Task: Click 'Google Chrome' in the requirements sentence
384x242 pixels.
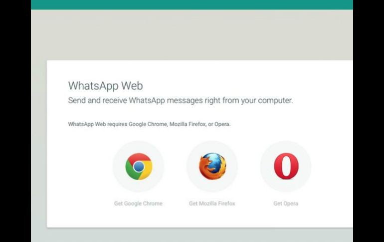Action: point(148,124)
